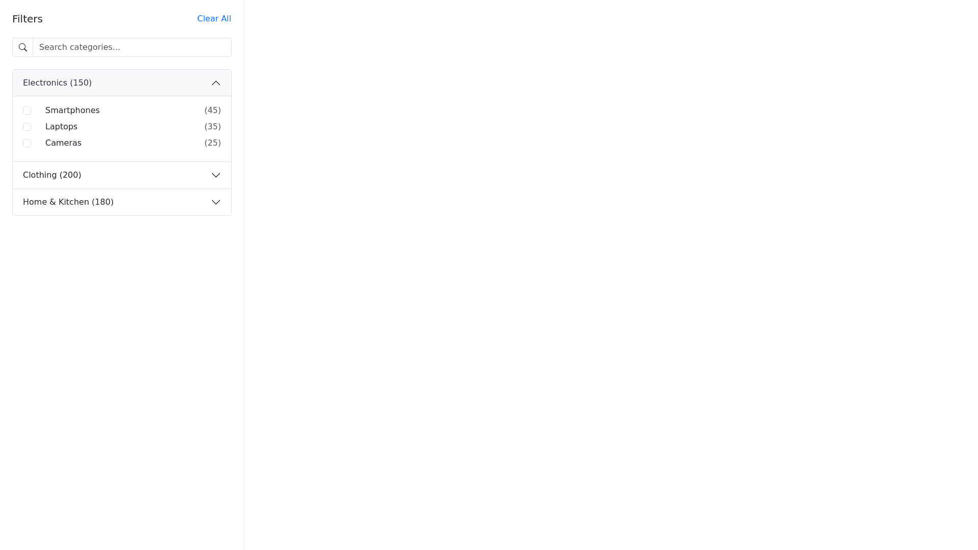The image size is (978, 550).
Task: Open the Clothing (200) section header
Action: click(x=52, y=175)
